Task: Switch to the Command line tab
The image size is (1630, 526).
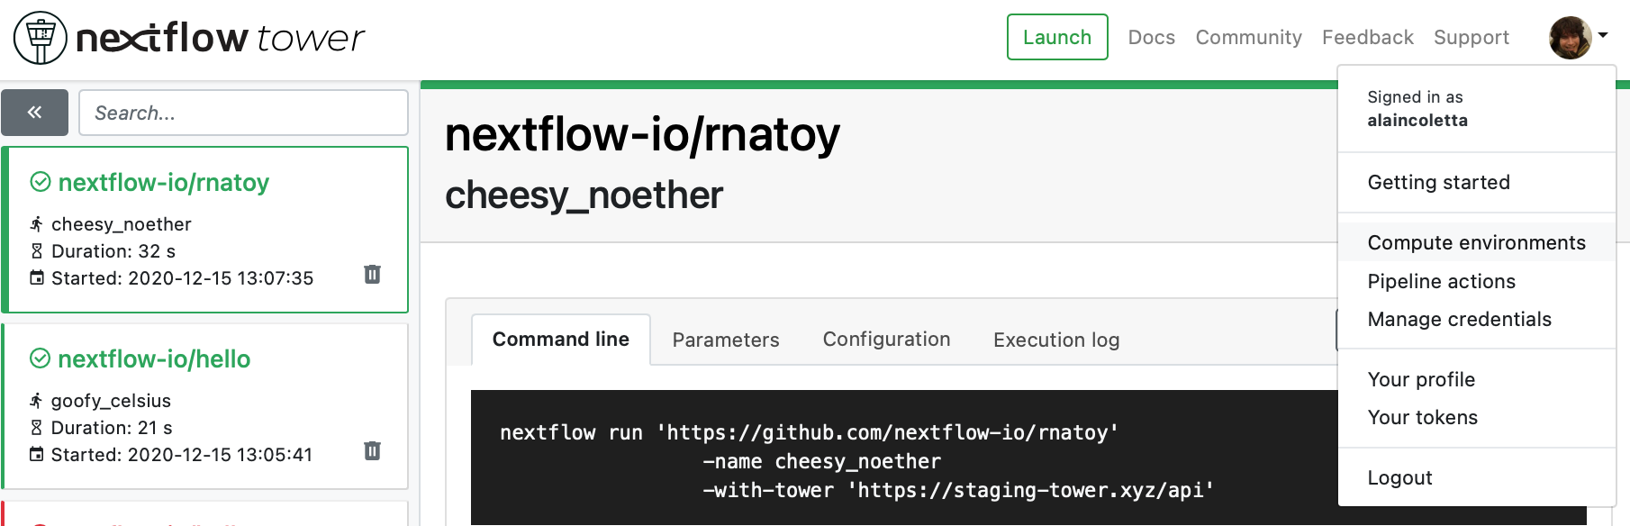Action: pos(561,340)
